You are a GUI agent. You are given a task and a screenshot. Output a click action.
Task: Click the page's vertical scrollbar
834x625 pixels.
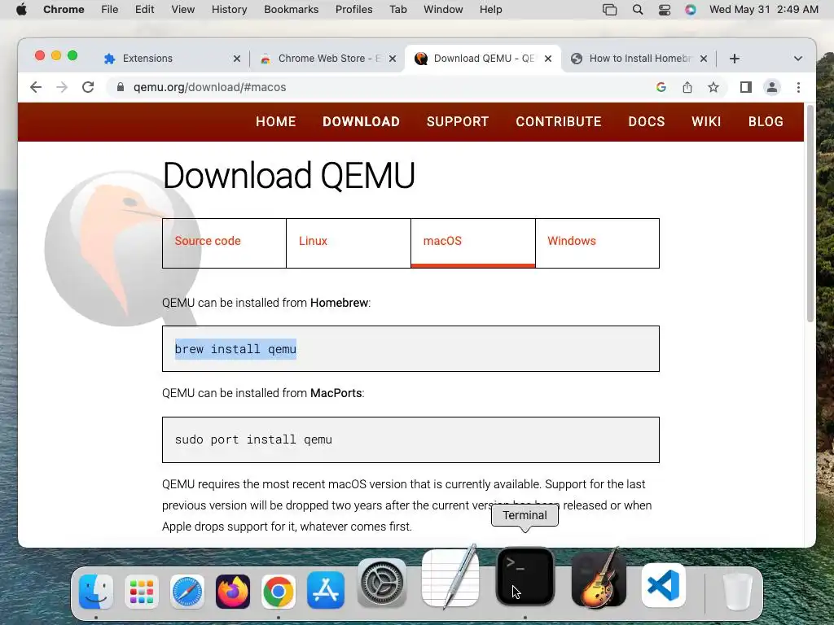(x=810, y=212)
